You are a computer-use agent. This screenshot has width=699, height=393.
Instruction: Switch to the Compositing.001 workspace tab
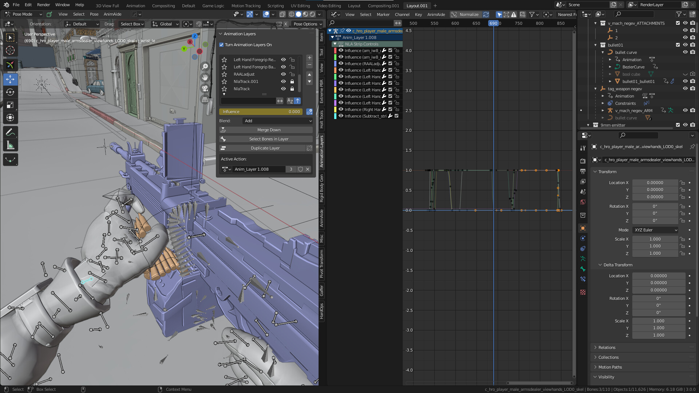click(x=383, y=5)
